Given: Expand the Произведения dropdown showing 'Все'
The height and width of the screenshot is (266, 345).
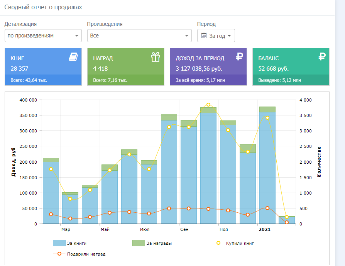Looking at the screenshot, I should tap(139, 36).
